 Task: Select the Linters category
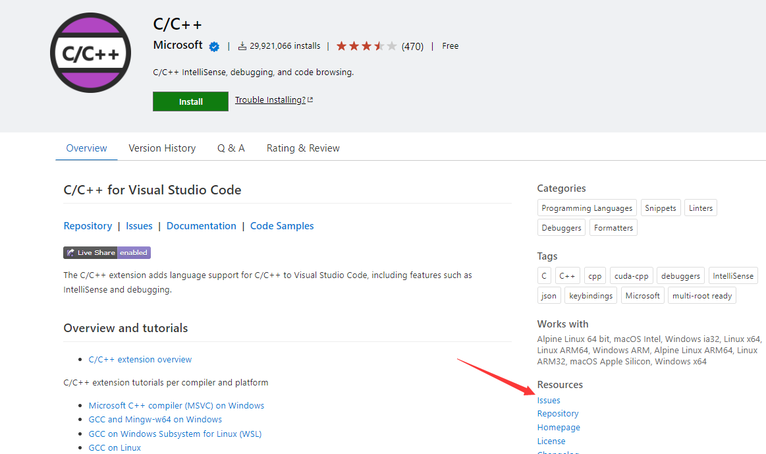701,208
